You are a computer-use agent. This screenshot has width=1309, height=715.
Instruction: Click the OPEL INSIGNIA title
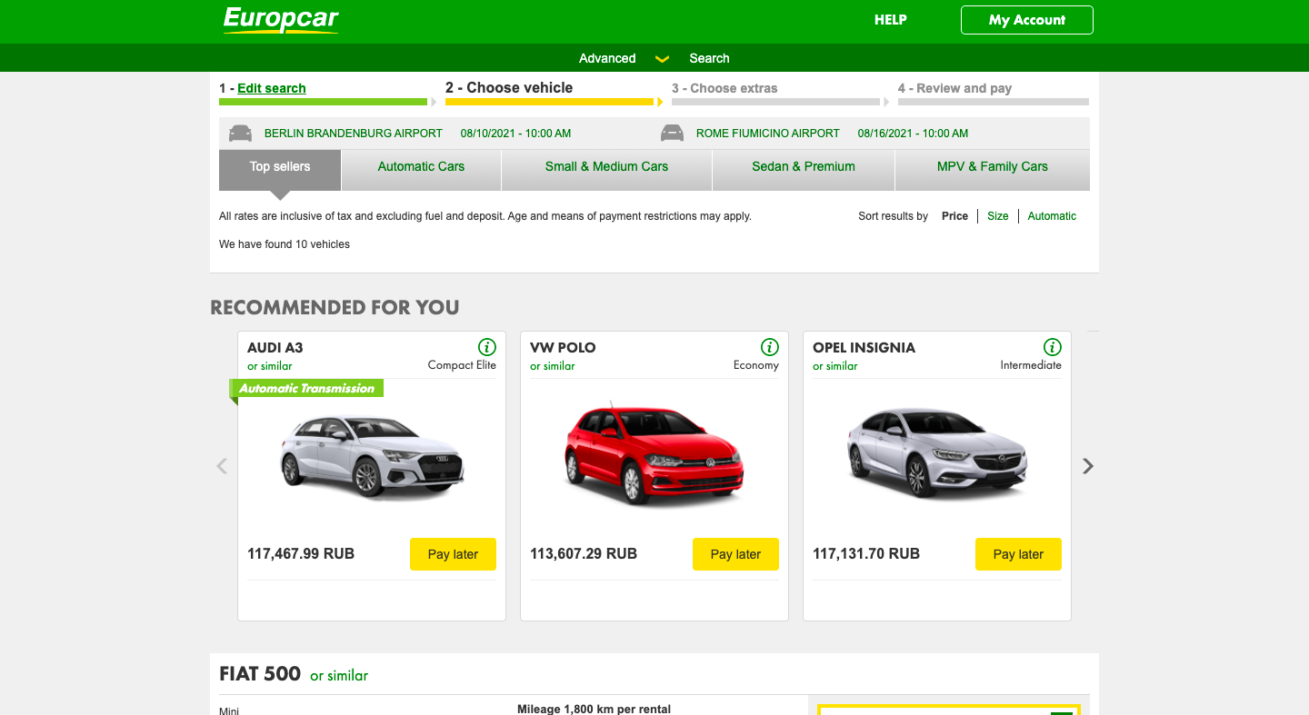tap(864, 348)
